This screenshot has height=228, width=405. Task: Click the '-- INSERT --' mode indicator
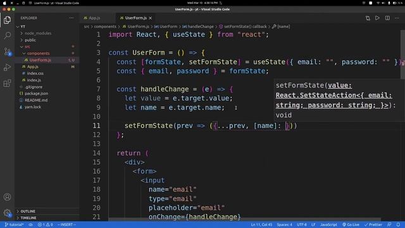(x=66, y=225)
